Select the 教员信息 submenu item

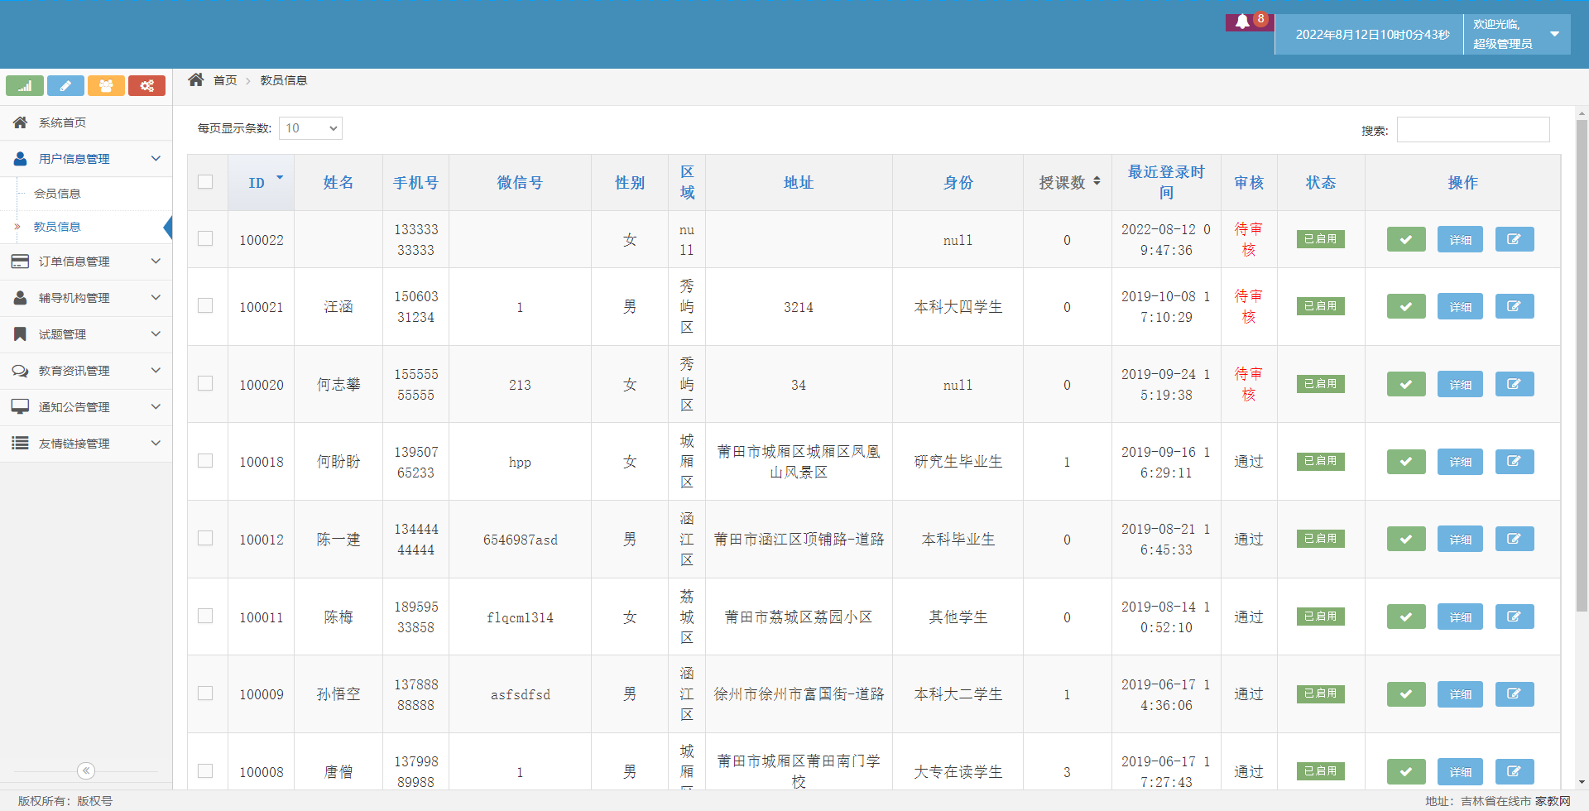(x=57, y=226)
